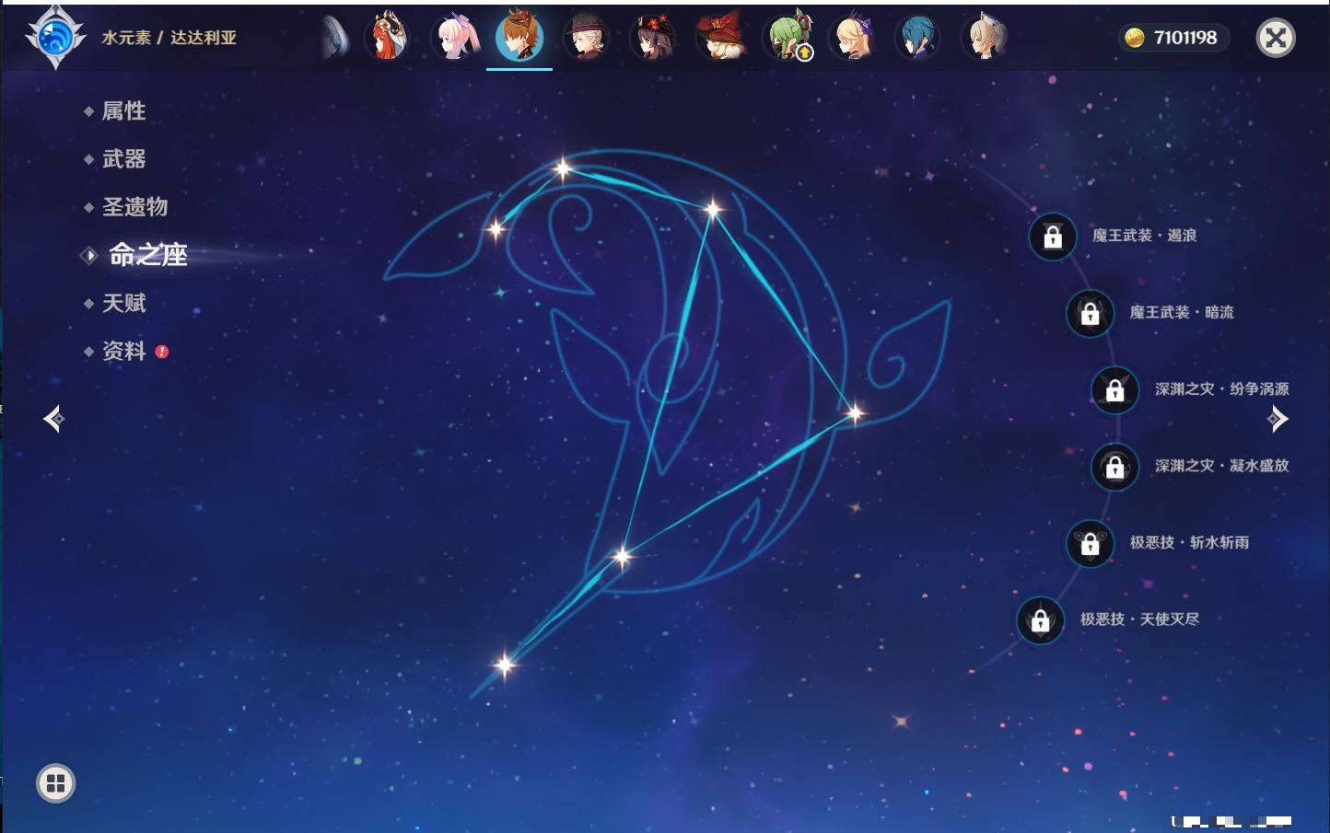This screenshot has height=833, width=1330.
Task: Select the Hu Tao avatar with flower hat
Action: click(x=653, y=38)
